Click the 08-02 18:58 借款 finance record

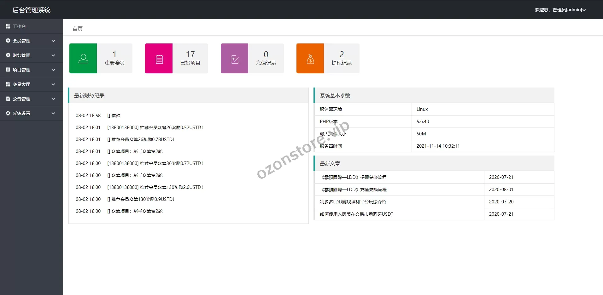[x=97, y=115]
